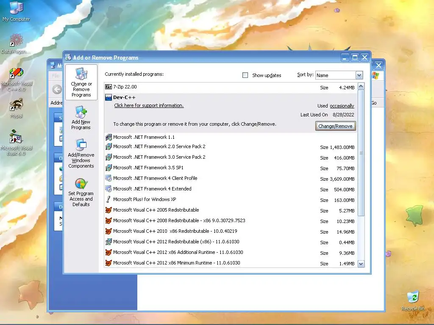Select Microsoft .NET Framework 3.5 SP1 entry

point(231,168)
